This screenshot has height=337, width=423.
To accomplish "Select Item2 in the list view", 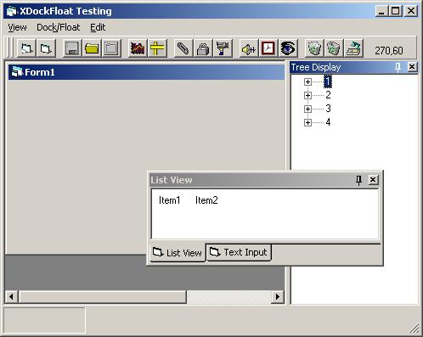I will click(206, 200).
